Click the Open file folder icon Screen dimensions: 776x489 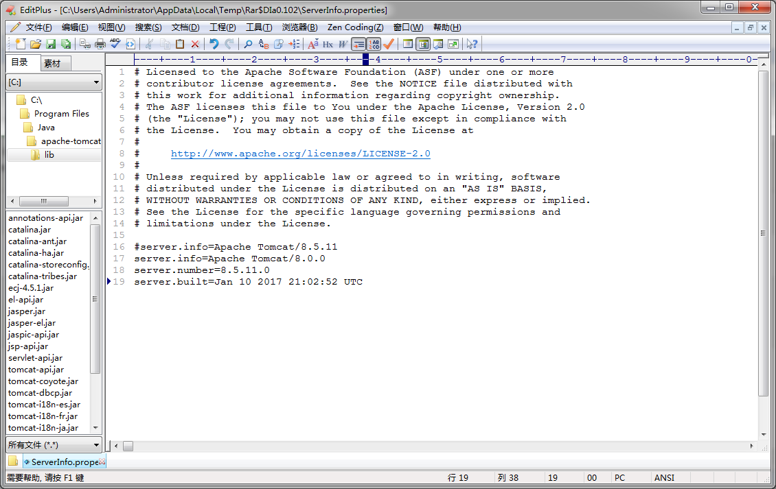pyautogui.click(x=36, y=44)
